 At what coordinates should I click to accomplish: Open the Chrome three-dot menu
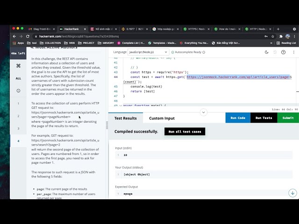pos(294,36)
